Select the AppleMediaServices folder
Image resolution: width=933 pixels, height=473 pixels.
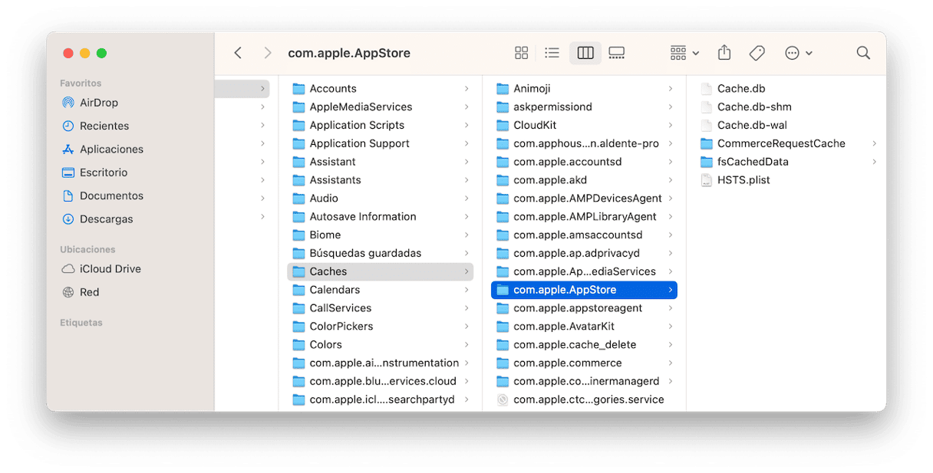tap(381, 107)
